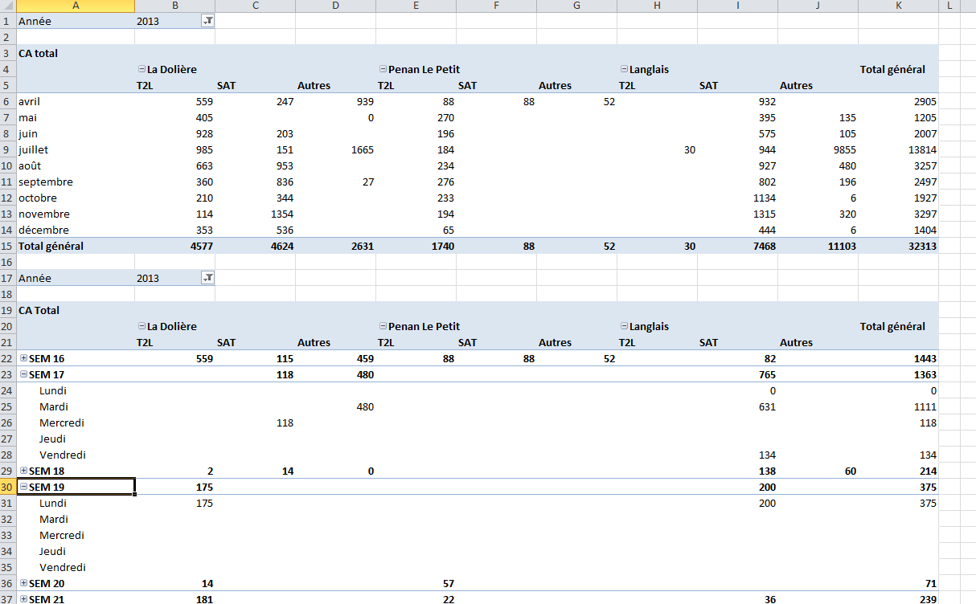Viewport: 976px width, 604px height.
Task: Select row 15 header
Action: (8, 246)
